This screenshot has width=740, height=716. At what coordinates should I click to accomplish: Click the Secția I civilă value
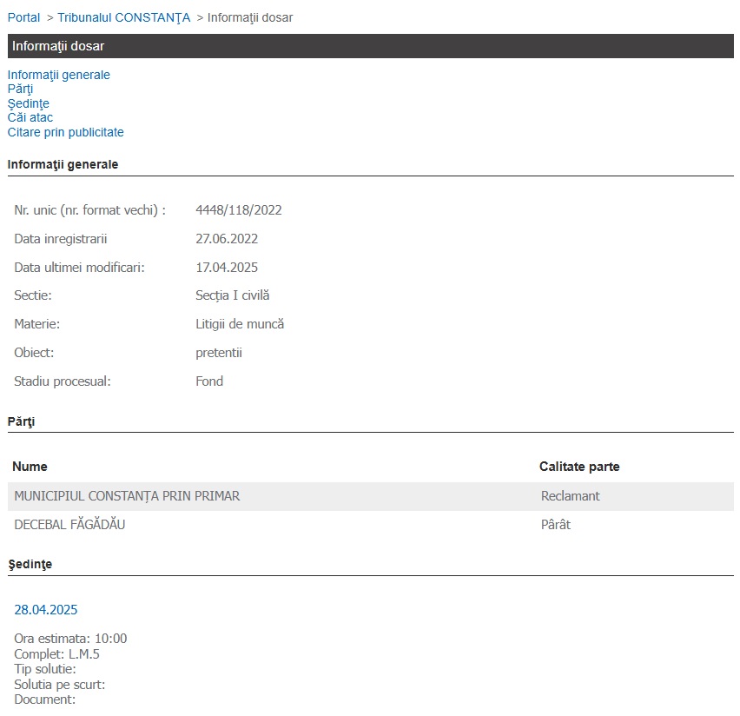[x=232, y=295]
